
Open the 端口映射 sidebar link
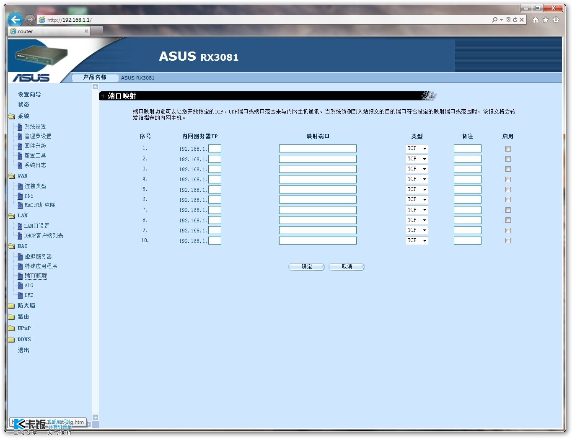36,276
